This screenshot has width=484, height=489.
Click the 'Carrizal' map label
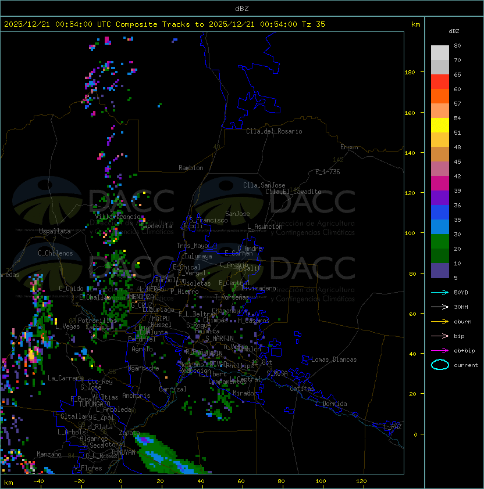click(x=172, y=389)
